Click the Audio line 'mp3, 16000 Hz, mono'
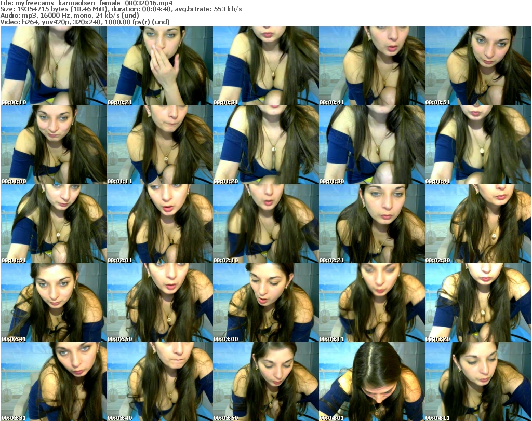 57,16
